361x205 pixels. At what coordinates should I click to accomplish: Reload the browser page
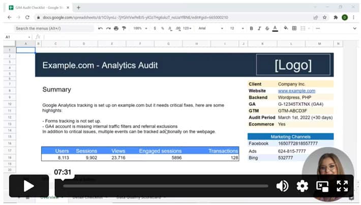coord(27,17)
